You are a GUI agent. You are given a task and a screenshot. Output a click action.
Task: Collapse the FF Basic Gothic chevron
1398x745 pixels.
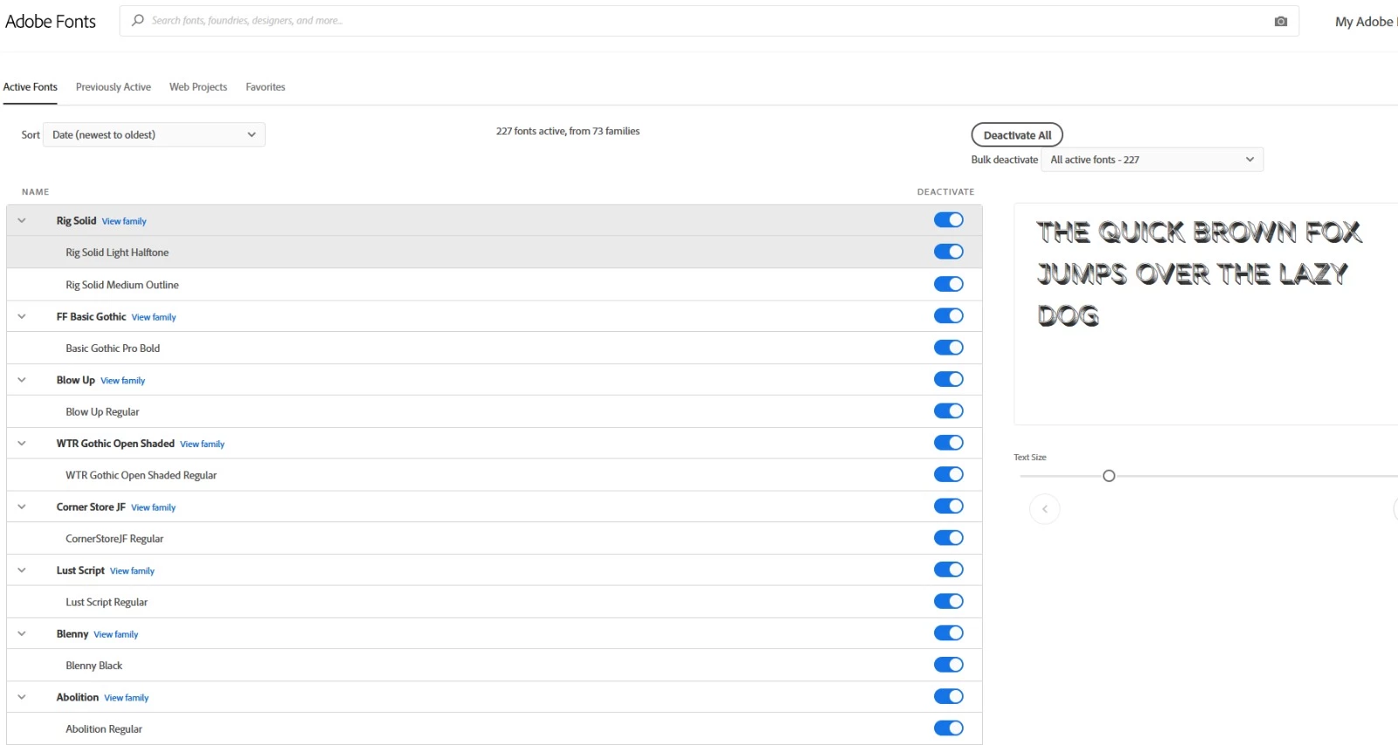click(22, 316)
